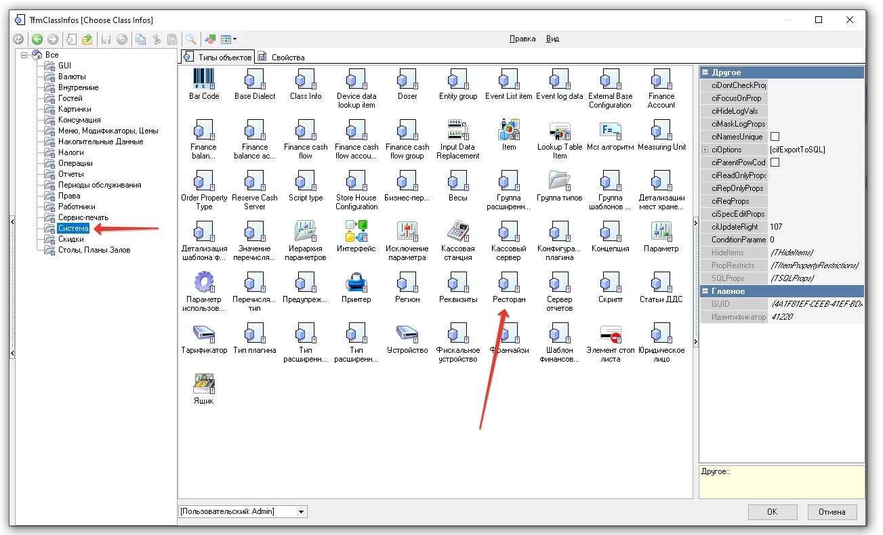
Task: Click the ciUpdateRight value field 107
Action: click(816, 227)
